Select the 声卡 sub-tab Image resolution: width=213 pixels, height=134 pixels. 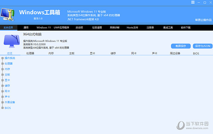(x=154, y=53)
